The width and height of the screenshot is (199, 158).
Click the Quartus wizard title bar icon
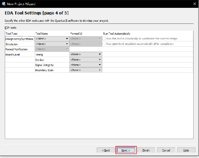click(4, 4)
